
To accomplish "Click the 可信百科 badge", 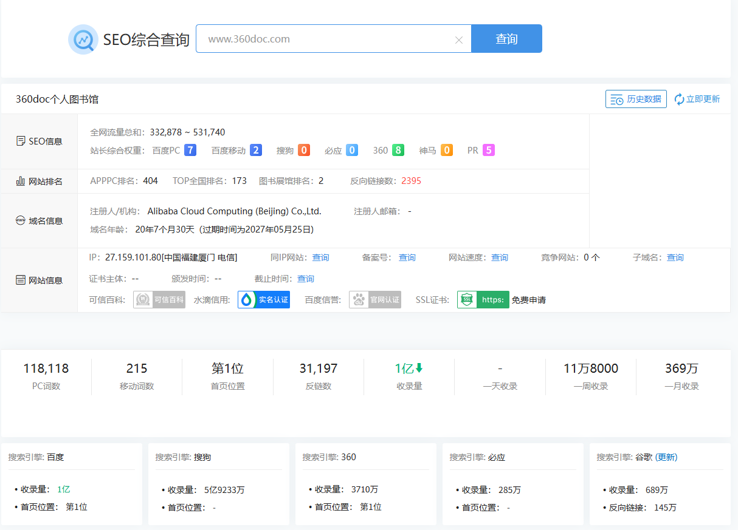I will tap(159, 299).
